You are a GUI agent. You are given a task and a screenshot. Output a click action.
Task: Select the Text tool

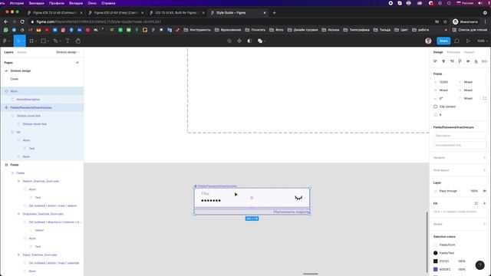(x=68, y=41)
